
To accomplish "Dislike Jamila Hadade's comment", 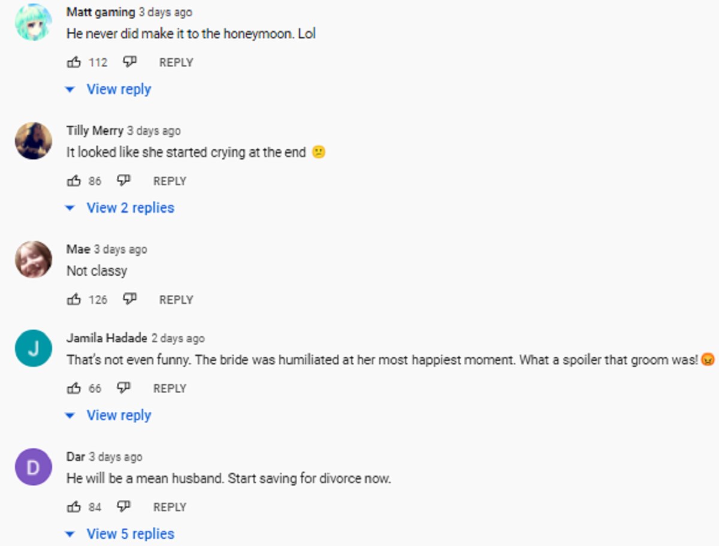I will (123, 388).
